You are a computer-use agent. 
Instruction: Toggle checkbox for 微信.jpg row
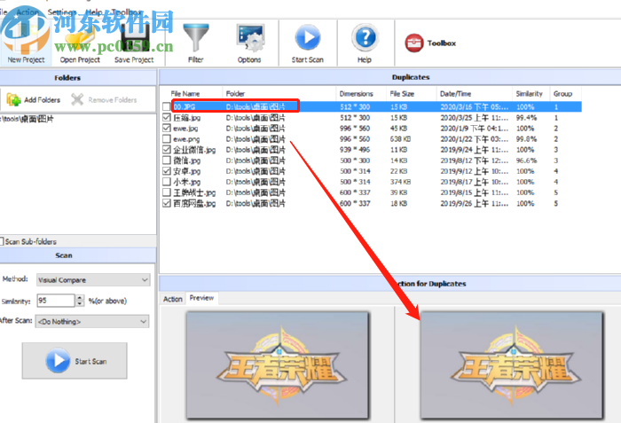(x=167, y=161)
